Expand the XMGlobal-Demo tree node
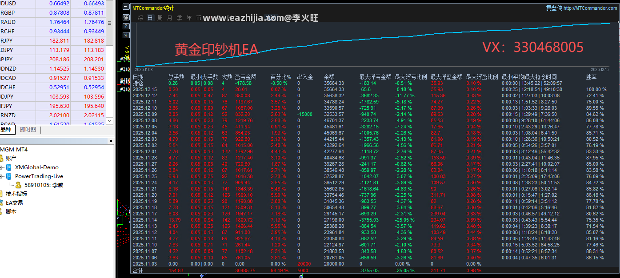 pos(1,167)
